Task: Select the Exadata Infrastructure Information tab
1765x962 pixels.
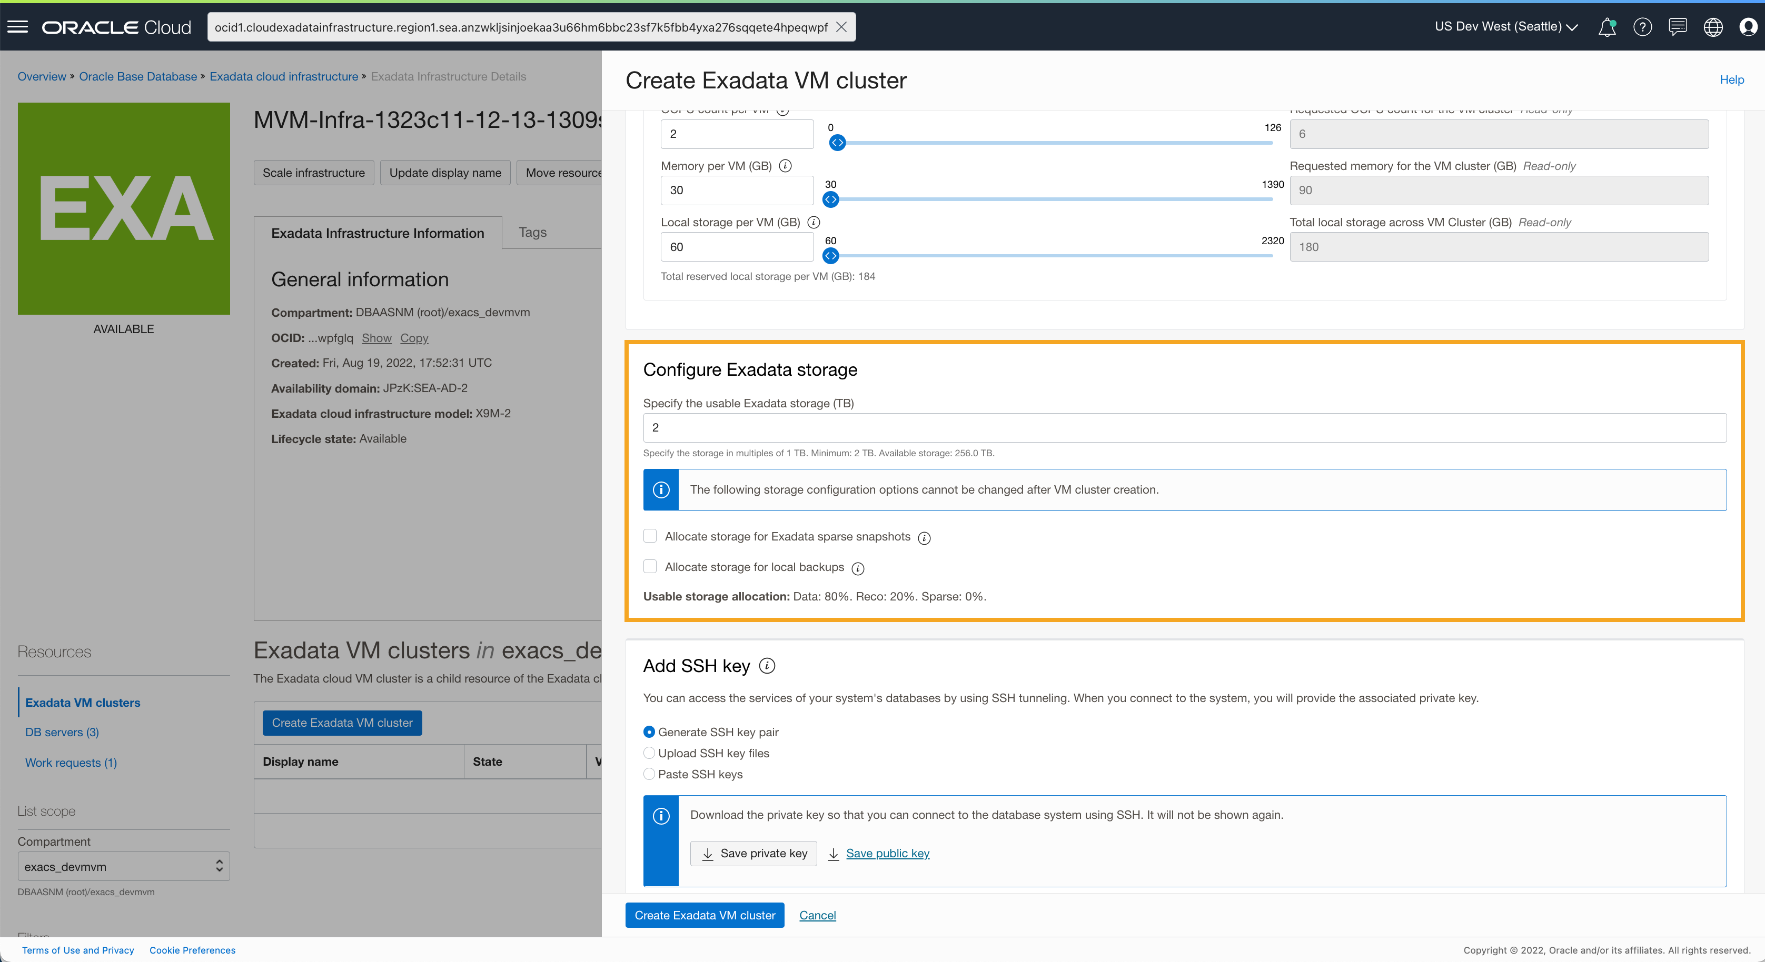Action: coord(378,233)
